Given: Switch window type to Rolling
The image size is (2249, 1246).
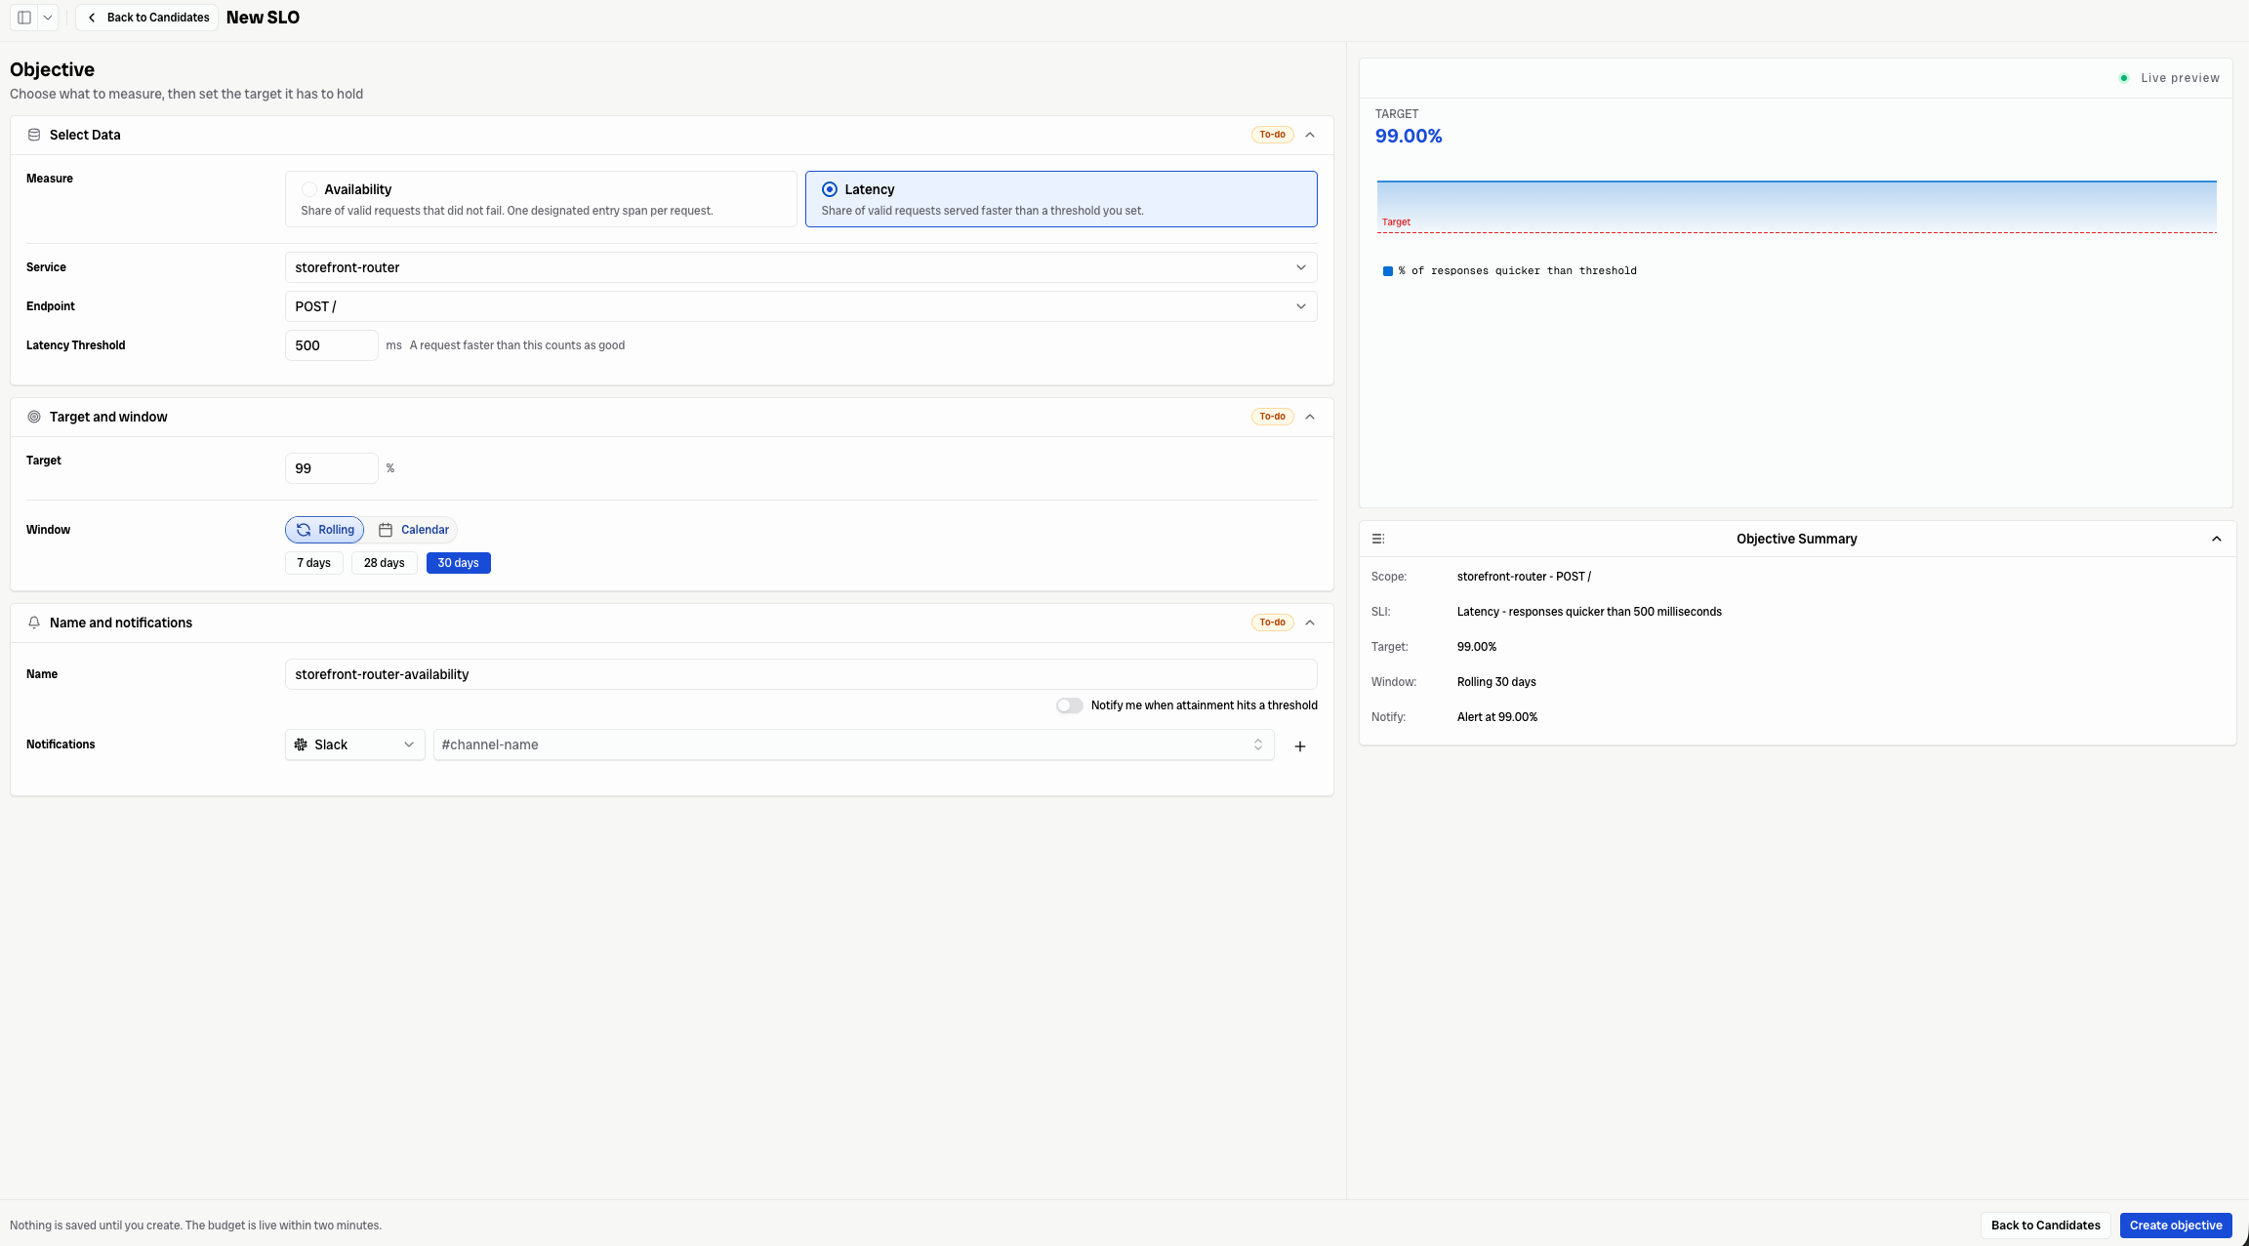Looking at the screenshot, I should pos(325,530).
